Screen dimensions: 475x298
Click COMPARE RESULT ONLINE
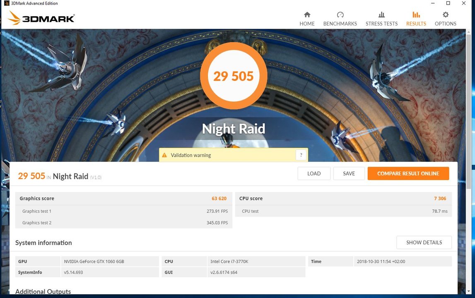point(408,173)
